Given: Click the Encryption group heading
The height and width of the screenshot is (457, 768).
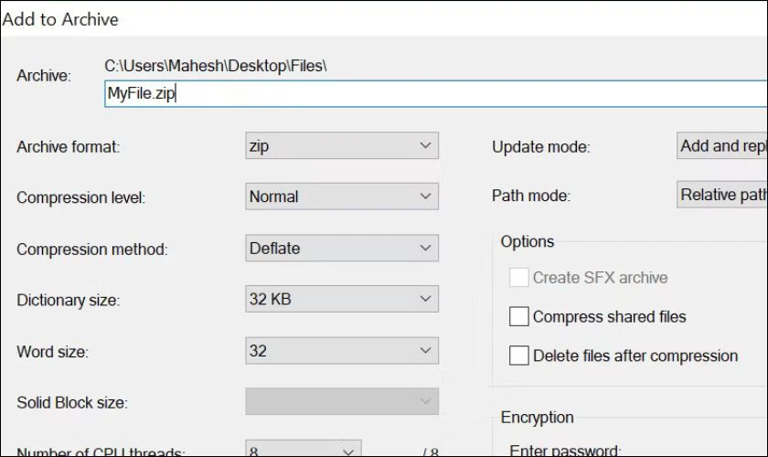Looking at the screenshot, I should (537, 418).
